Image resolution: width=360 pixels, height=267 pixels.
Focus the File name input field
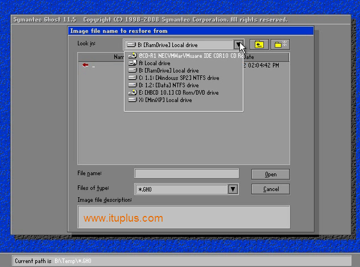187,173
